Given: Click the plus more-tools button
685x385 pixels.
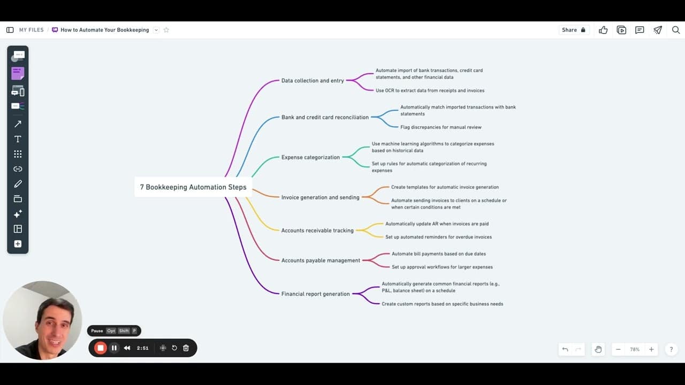Looking at the screenshot, I should (x=18, y=244).
